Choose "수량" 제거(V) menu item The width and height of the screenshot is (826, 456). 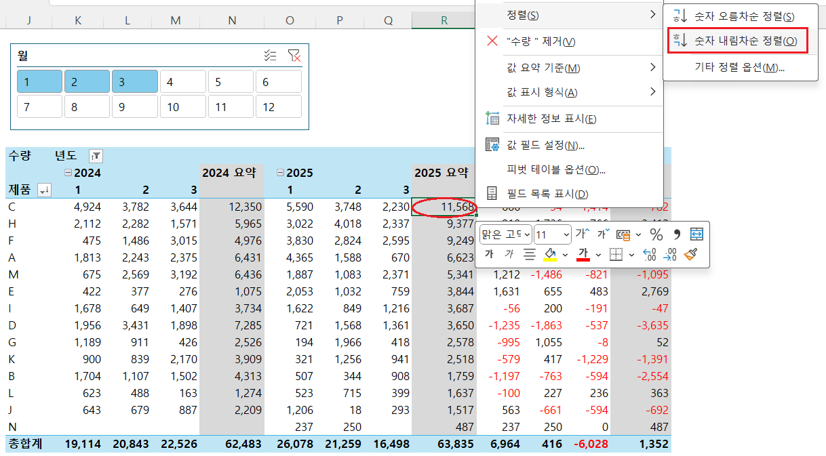(x=569, y=41)
